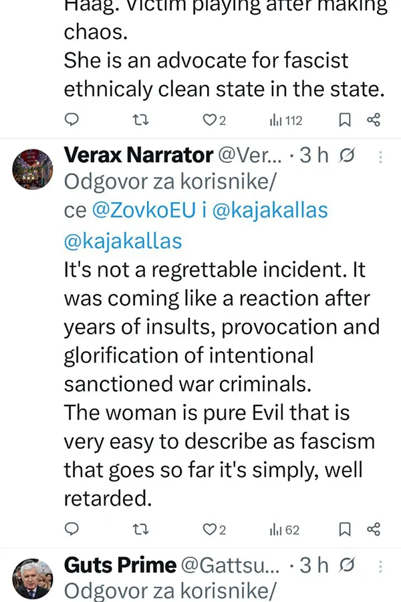Open more options for Verax Narrator tweet

click(381, 157)
